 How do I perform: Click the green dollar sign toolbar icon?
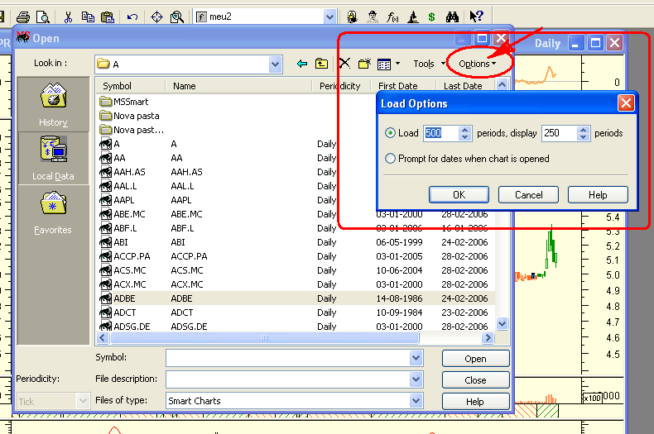click(431, 17)
